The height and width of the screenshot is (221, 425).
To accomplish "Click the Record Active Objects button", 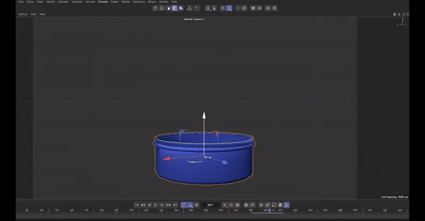I will (x=224, y=205).
